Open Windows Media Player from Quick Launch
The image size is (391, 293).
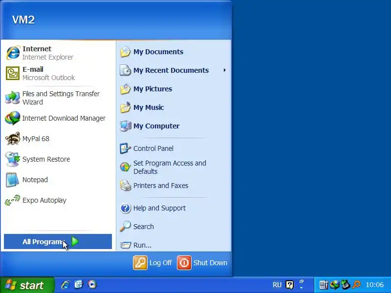92,285
